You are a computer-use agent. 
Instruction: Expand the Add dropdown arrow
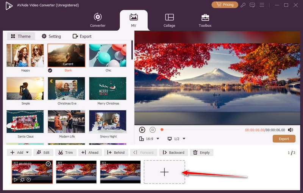[27, 152]
